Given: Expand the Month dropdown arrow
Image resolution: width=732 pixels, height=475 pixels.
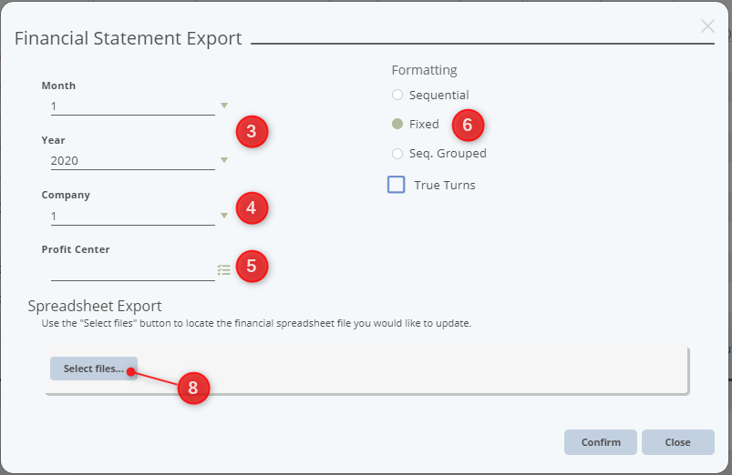Looking at the screenshot, I should coord(224,106).
